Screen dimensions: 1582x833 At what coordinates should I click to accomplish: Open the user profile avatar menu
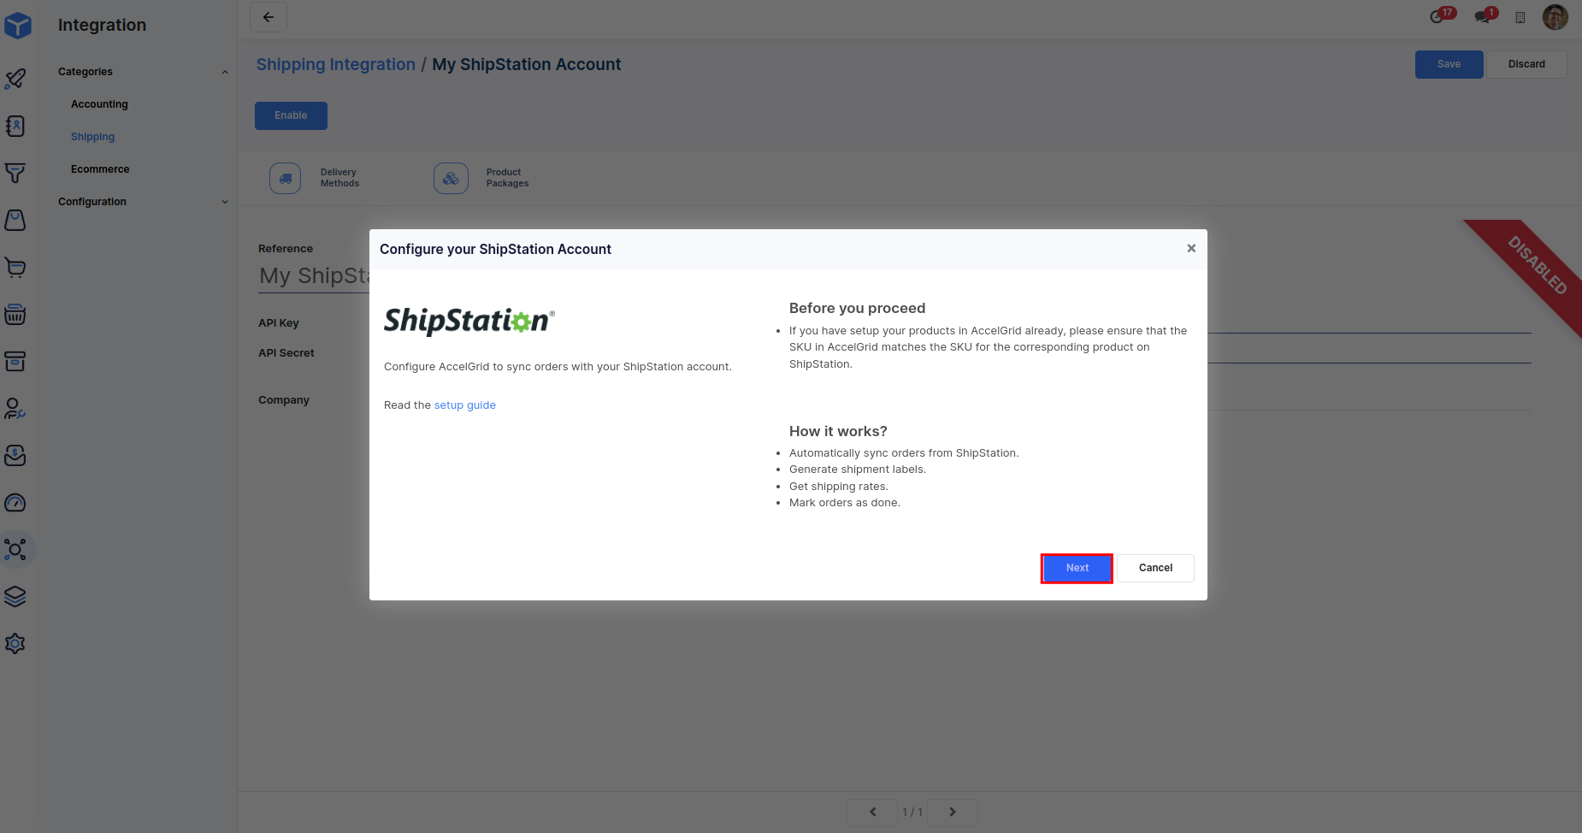pyautogui.click(x=1555, y=17)
